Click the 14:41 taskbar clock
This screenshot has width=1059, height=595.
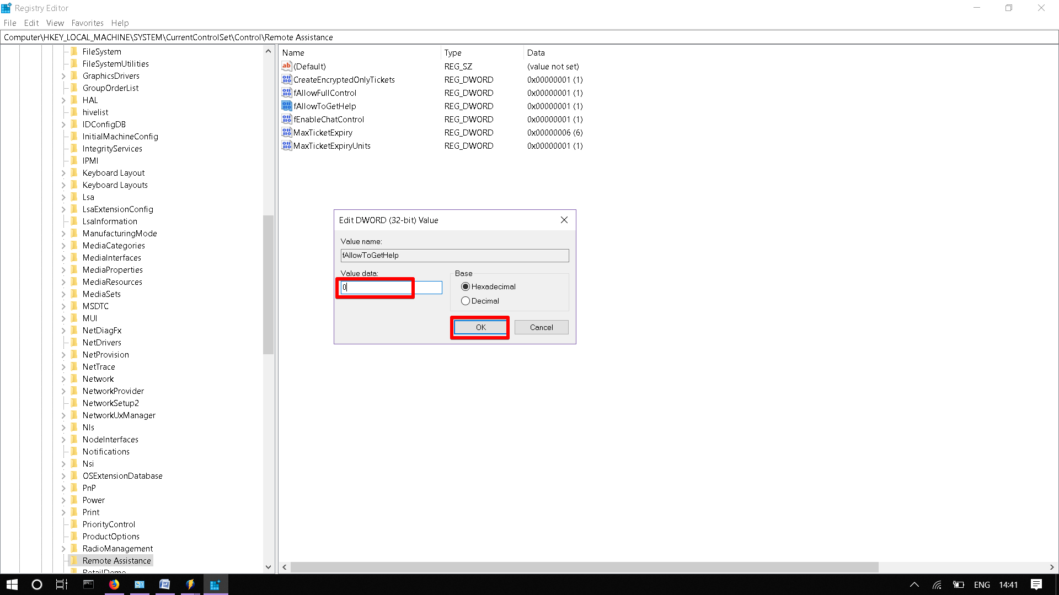[1008, 585]
